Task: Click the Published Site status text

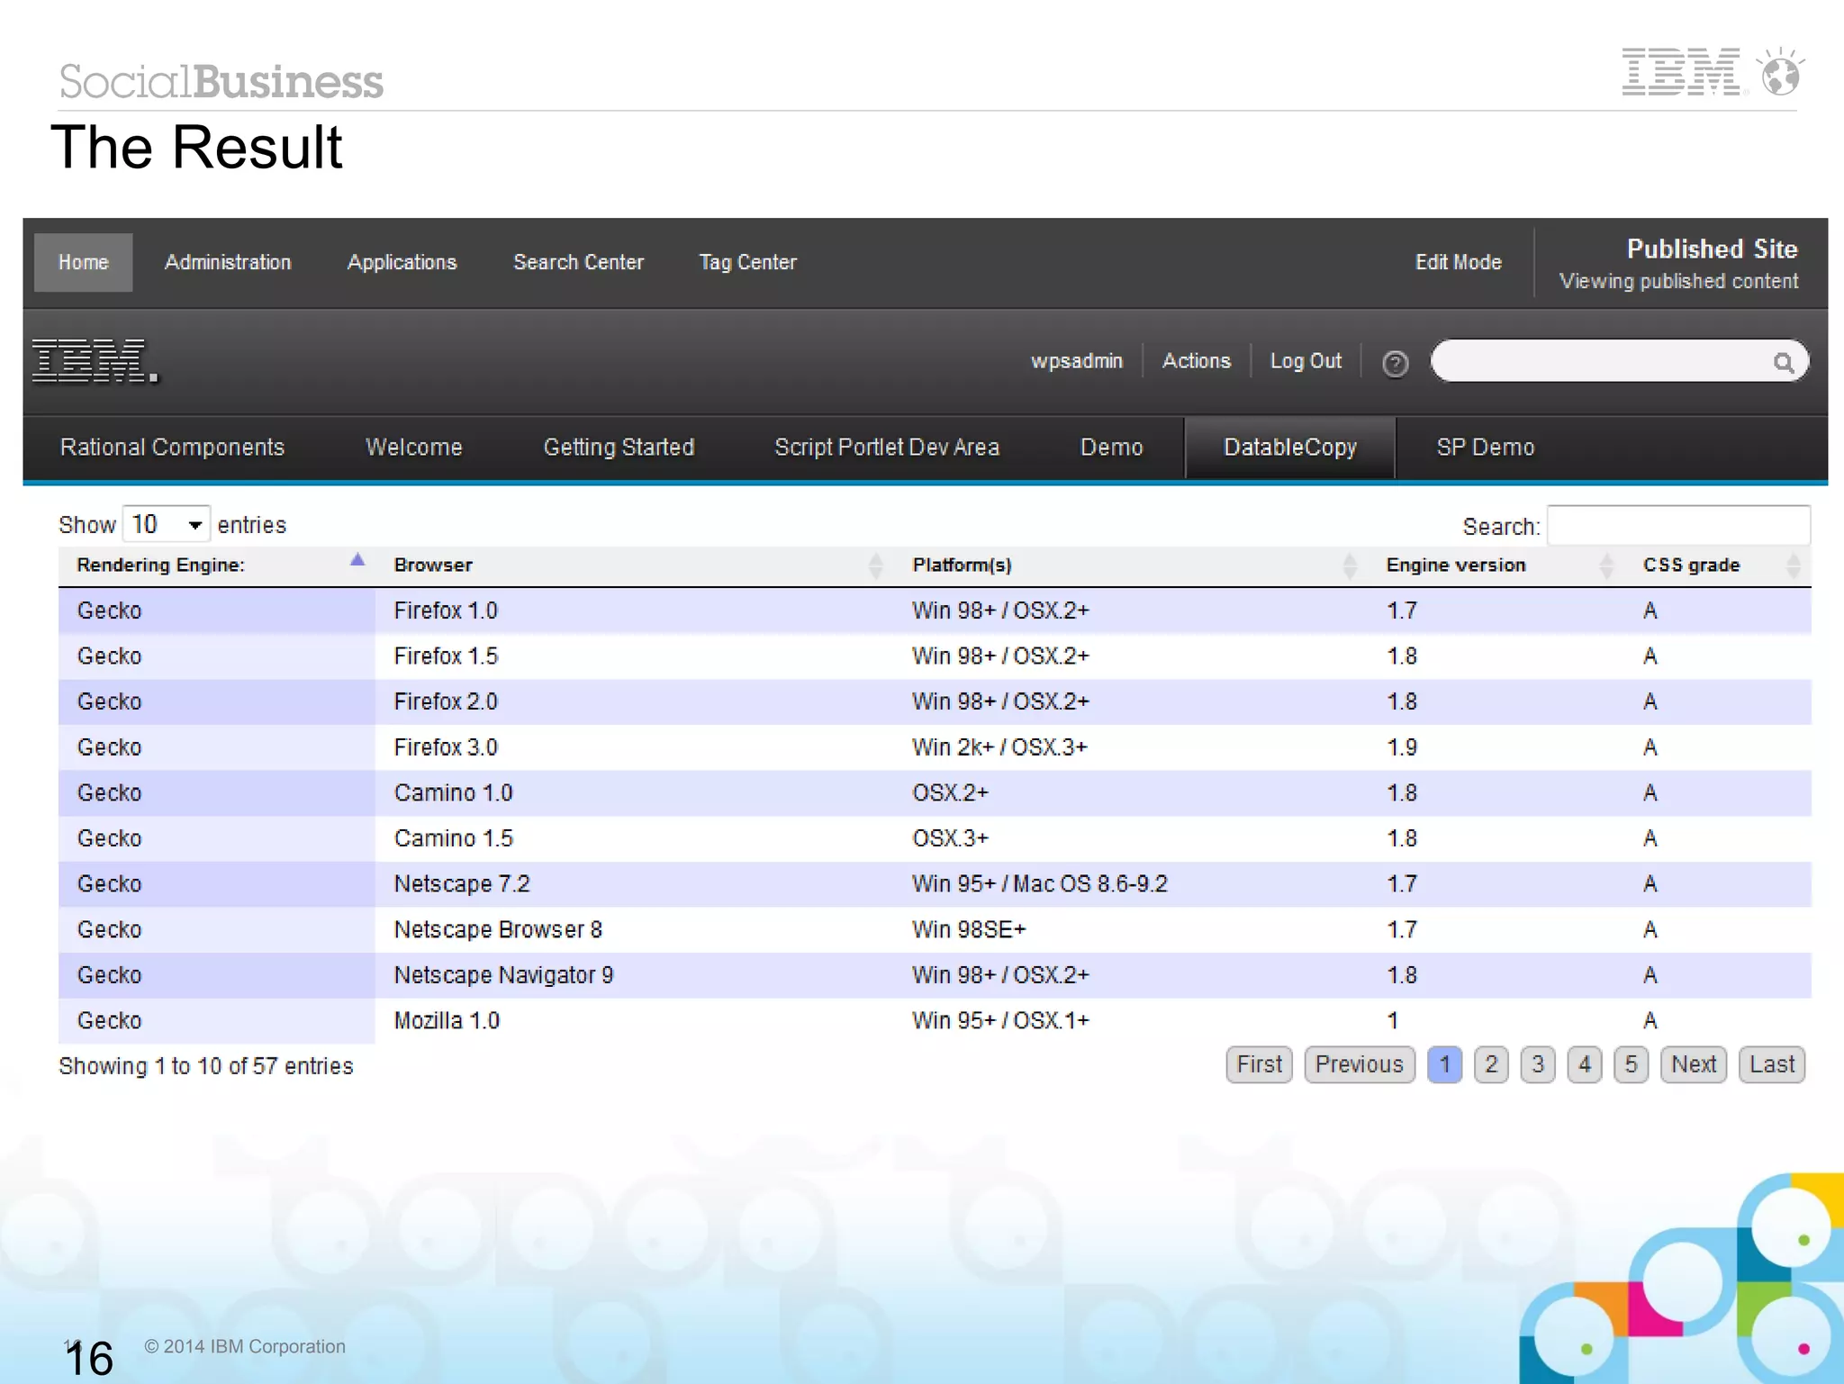Action: tap(1712, 249)
